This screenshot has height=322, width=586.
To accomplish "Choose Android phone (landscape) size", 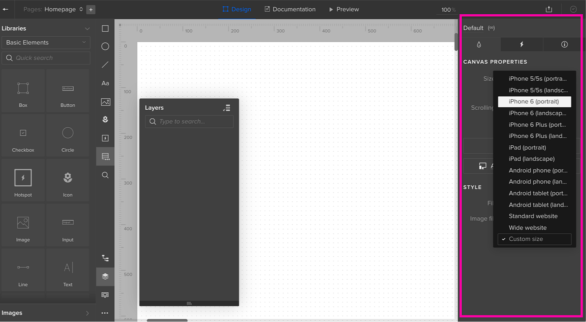I will (x=535, y=182).
